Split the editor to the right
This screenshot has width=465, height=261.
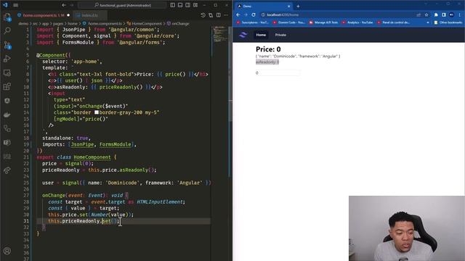(x=218, y=15)
